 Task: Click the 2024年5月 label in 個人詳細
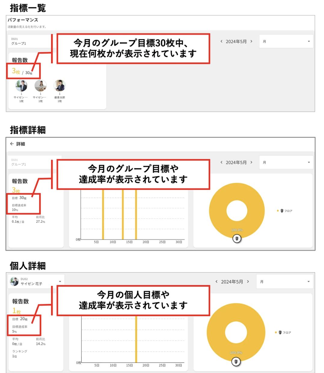[x=232, y=282]
